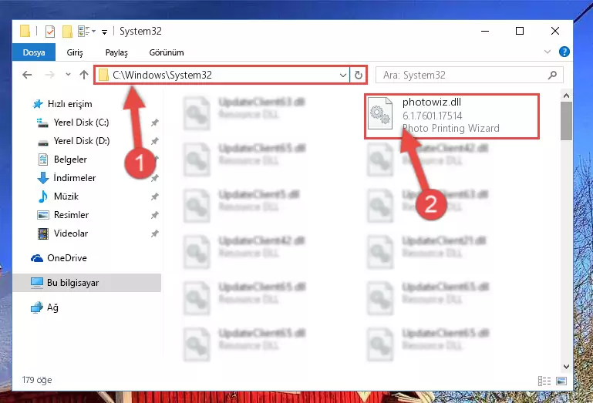Select the photowiz.dll file name
The height and width of the screenshot is (403, 593).
(432, 102)
